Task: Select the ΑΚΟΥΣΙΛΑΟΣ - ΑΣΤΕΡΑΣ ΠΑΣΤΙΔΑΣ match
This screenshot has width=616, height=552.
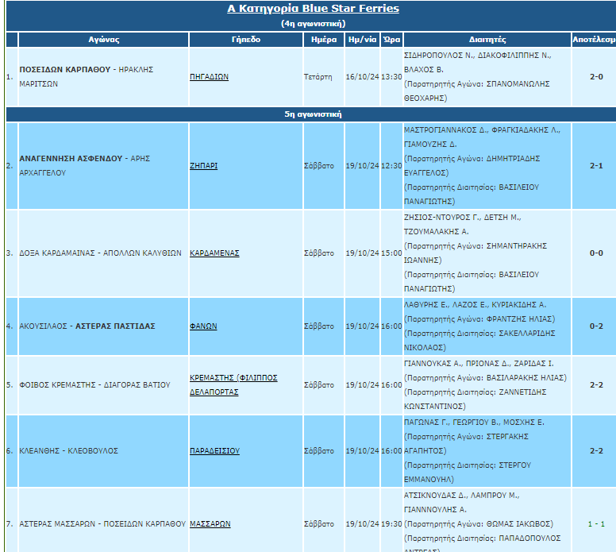Action: coord(87,326)
